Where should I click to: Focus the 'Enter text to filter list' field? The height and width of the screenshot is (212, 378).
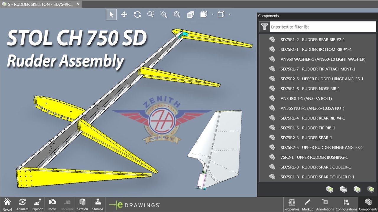tap(323, 27)
